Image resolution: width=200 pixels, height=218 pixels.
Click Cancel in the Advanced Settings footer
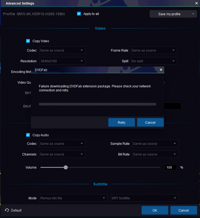(184, 210)
